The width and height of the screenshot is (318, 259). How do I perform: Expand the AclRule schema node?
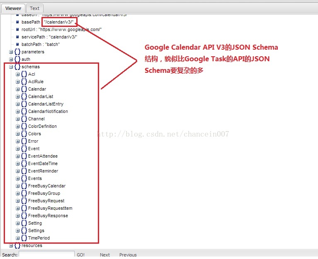click(x=18, y=82)
